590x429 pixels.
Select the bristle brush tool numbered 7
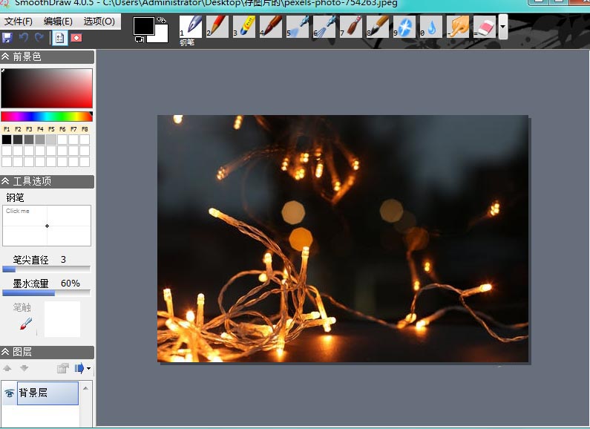tap(351, 26)
